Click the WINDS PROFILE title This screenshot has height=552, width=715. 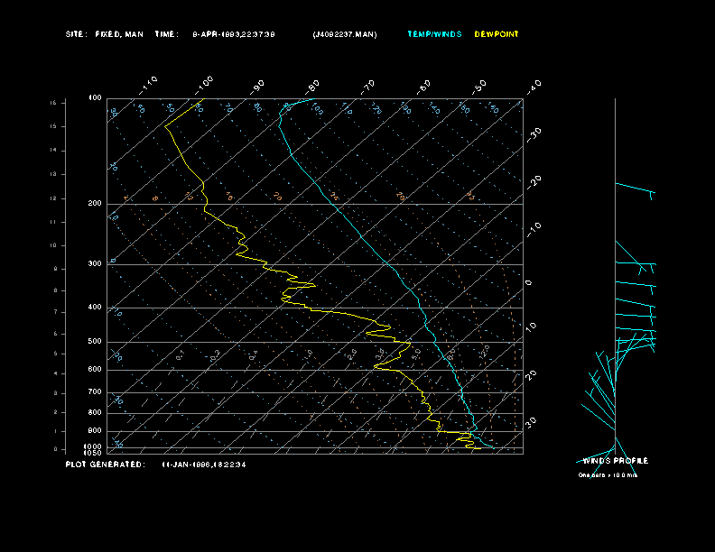click(615, 461)
